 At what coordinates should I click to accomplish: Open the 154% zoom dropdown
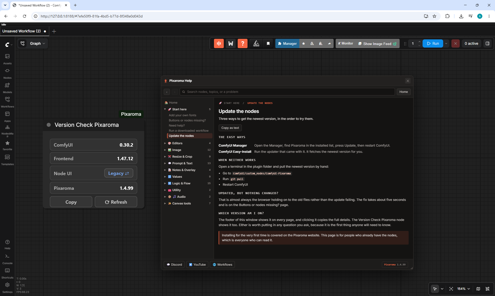464,289
